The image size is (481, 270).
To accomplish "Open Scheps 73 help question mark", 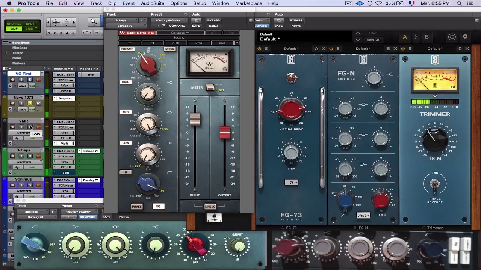I will [x=237, y=43].
